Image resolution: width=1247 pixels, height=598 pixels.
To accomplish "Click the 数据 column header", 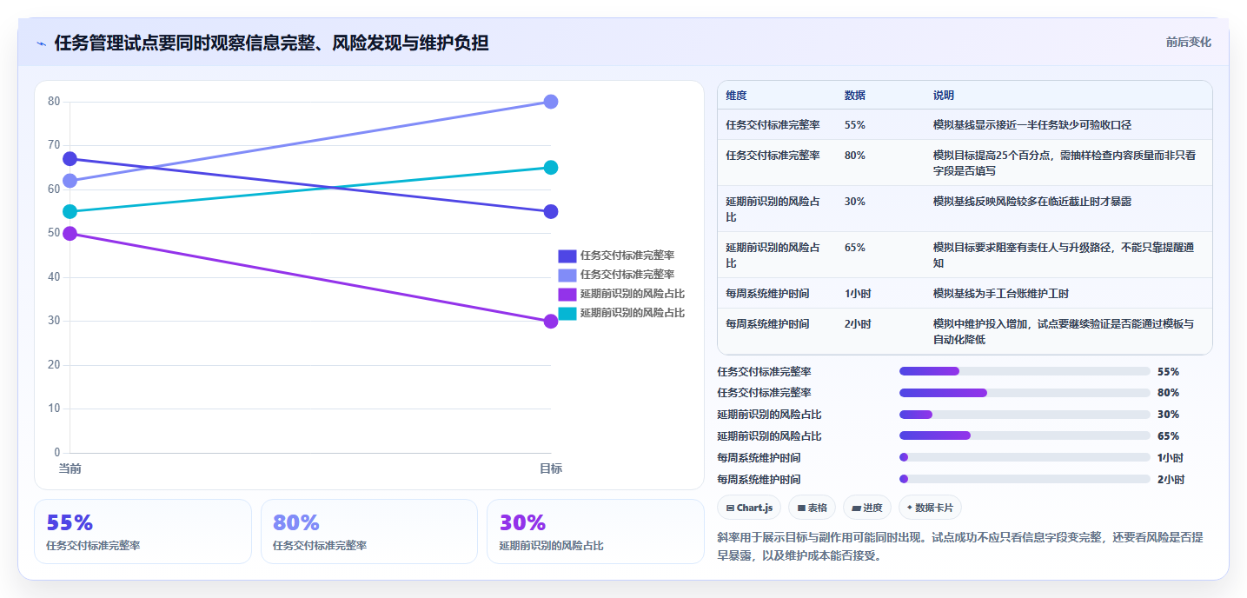I will coord(854,96).
